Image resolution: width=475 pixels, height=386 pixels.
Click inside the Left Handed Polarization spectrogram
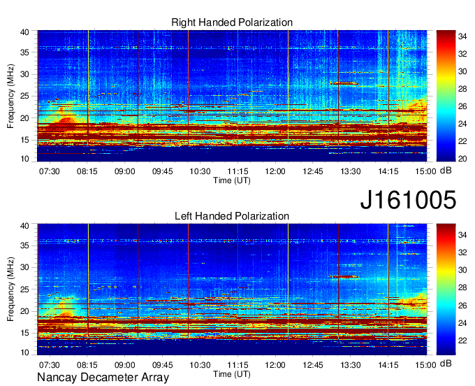[232, 289]
